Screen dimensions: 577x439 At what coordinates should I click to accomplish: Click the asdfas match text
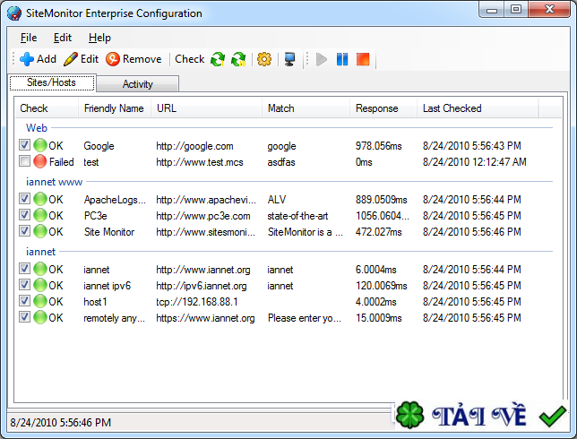pyautogui.click(x=281, y=162)
